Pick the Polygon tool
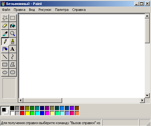The image size is (151, 126). (13, 65)
